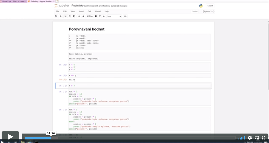Image resolution: width=269 pixels, height=143 pixels.
Task: Save the notebook with the save icon
Action: pyautogui.click(x=56, y=16)
